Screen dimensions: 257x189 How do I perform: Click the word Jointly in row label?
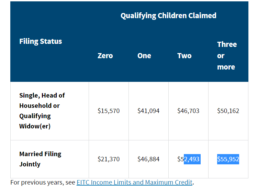(x=30, y=164)
